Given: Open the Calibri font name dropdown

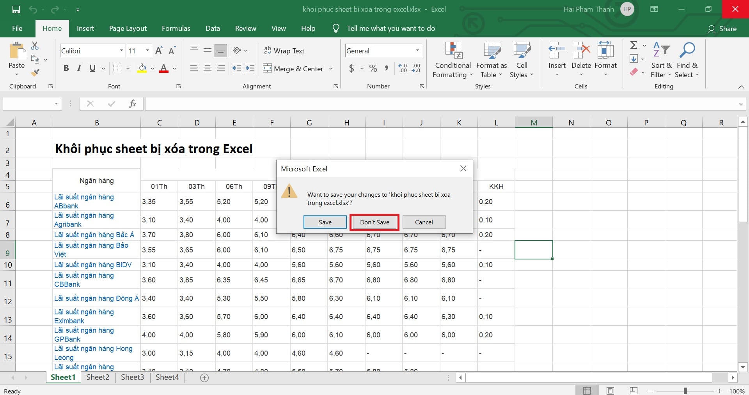Looking at the screenshot, I should tap(121, 51).
